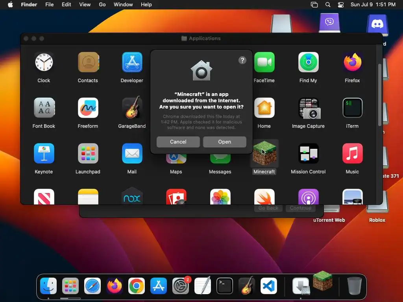Select the Mission Control app icon
This screenshot has width=403, height=302.
click(x=309, y=153)
